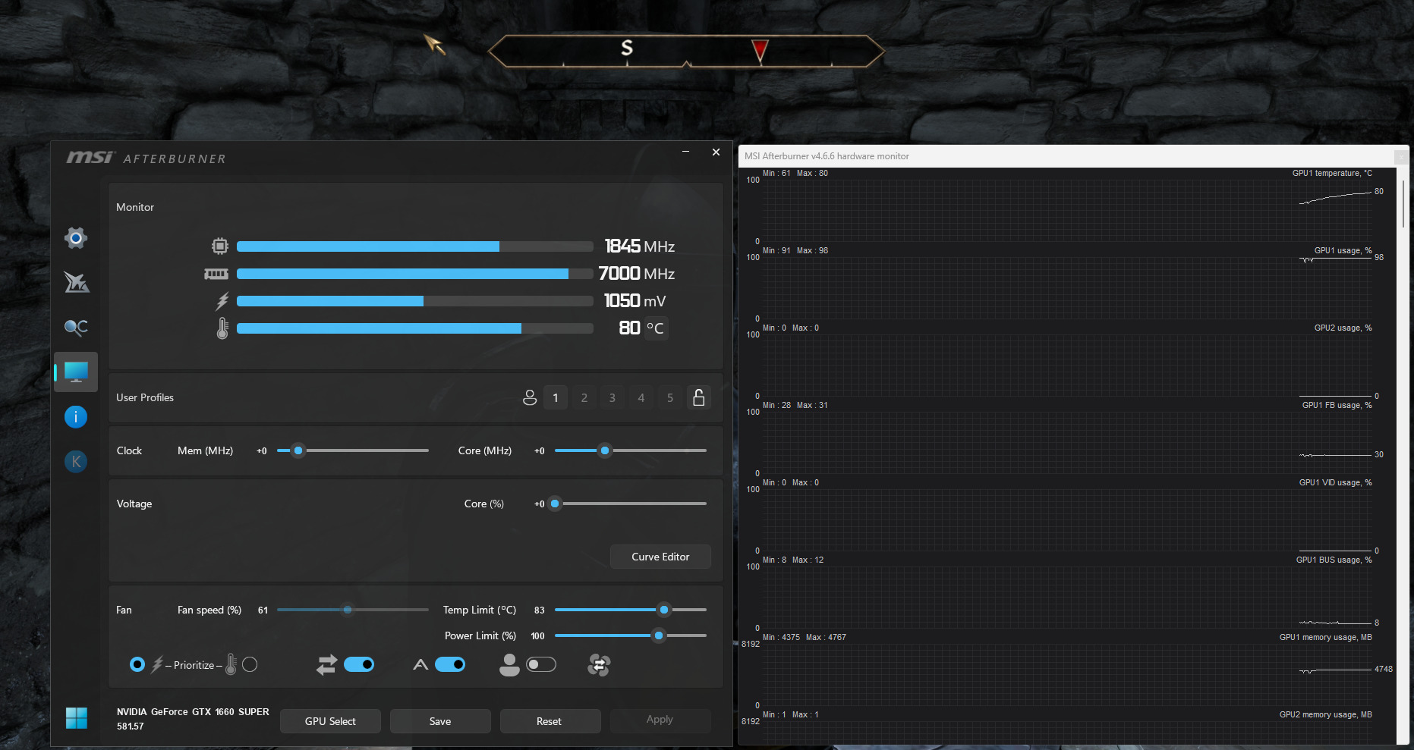Click the 'GPU1 BUS usage, %' graph label

tap(1334, 560)
